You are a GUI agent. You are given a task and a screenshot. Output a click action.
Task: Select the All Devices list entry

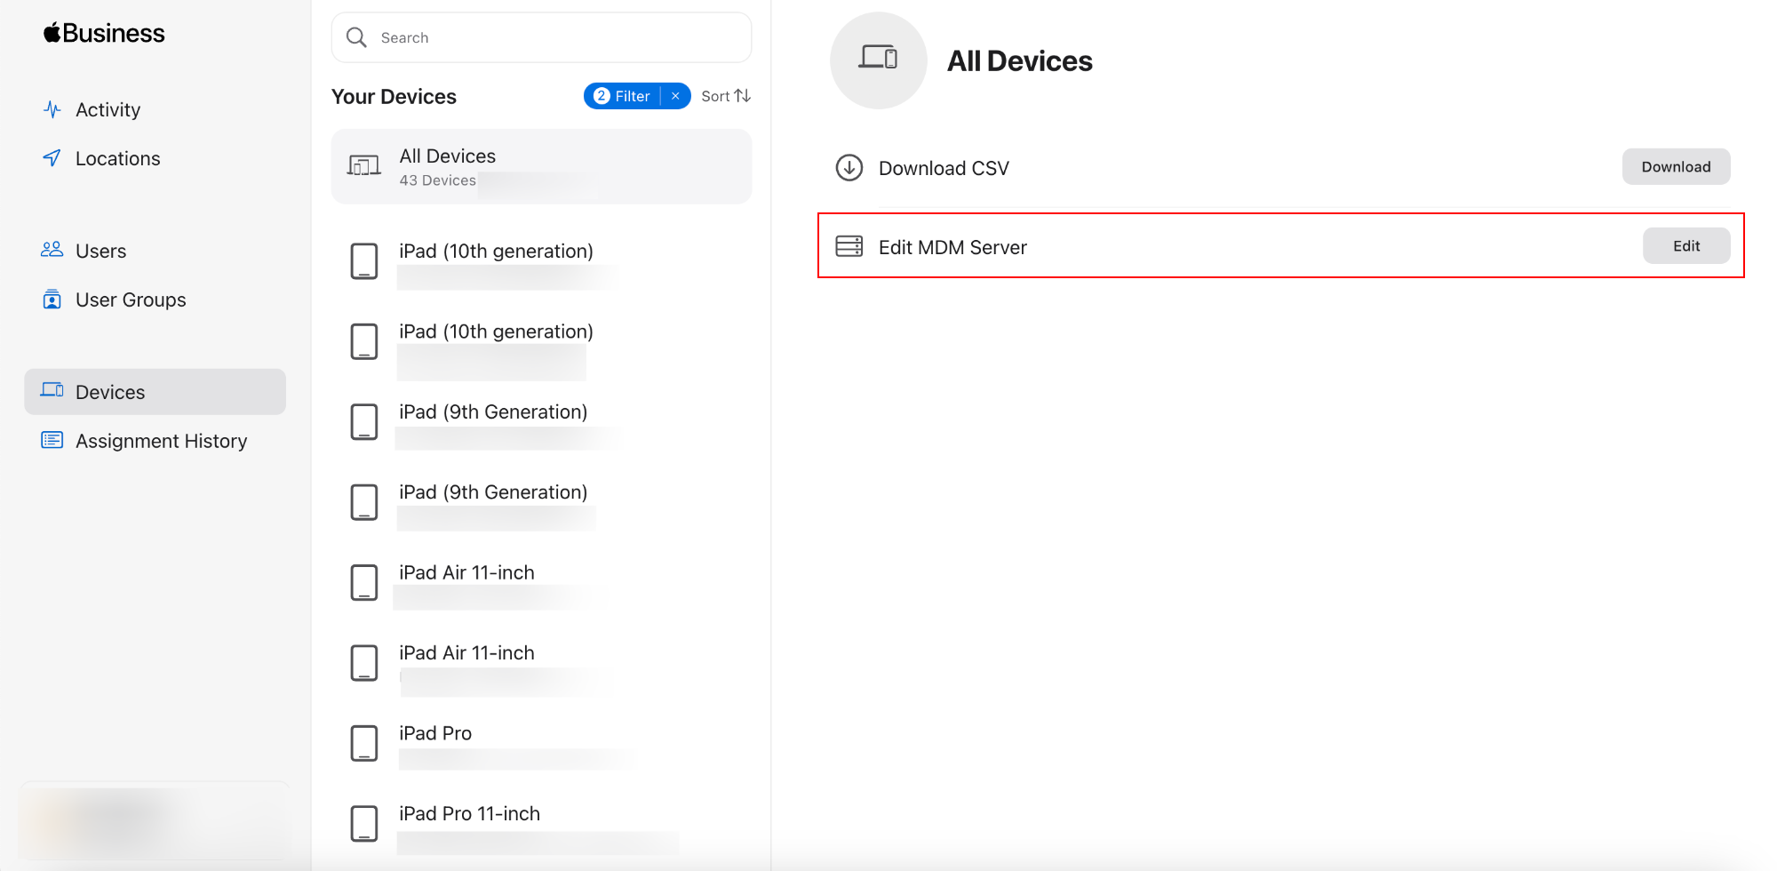click(x=541, y=166)
